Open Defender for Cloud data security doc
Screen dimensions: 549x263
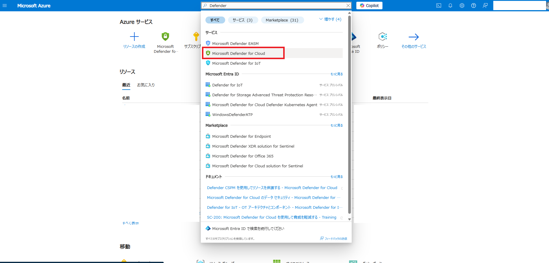(274, 197)
